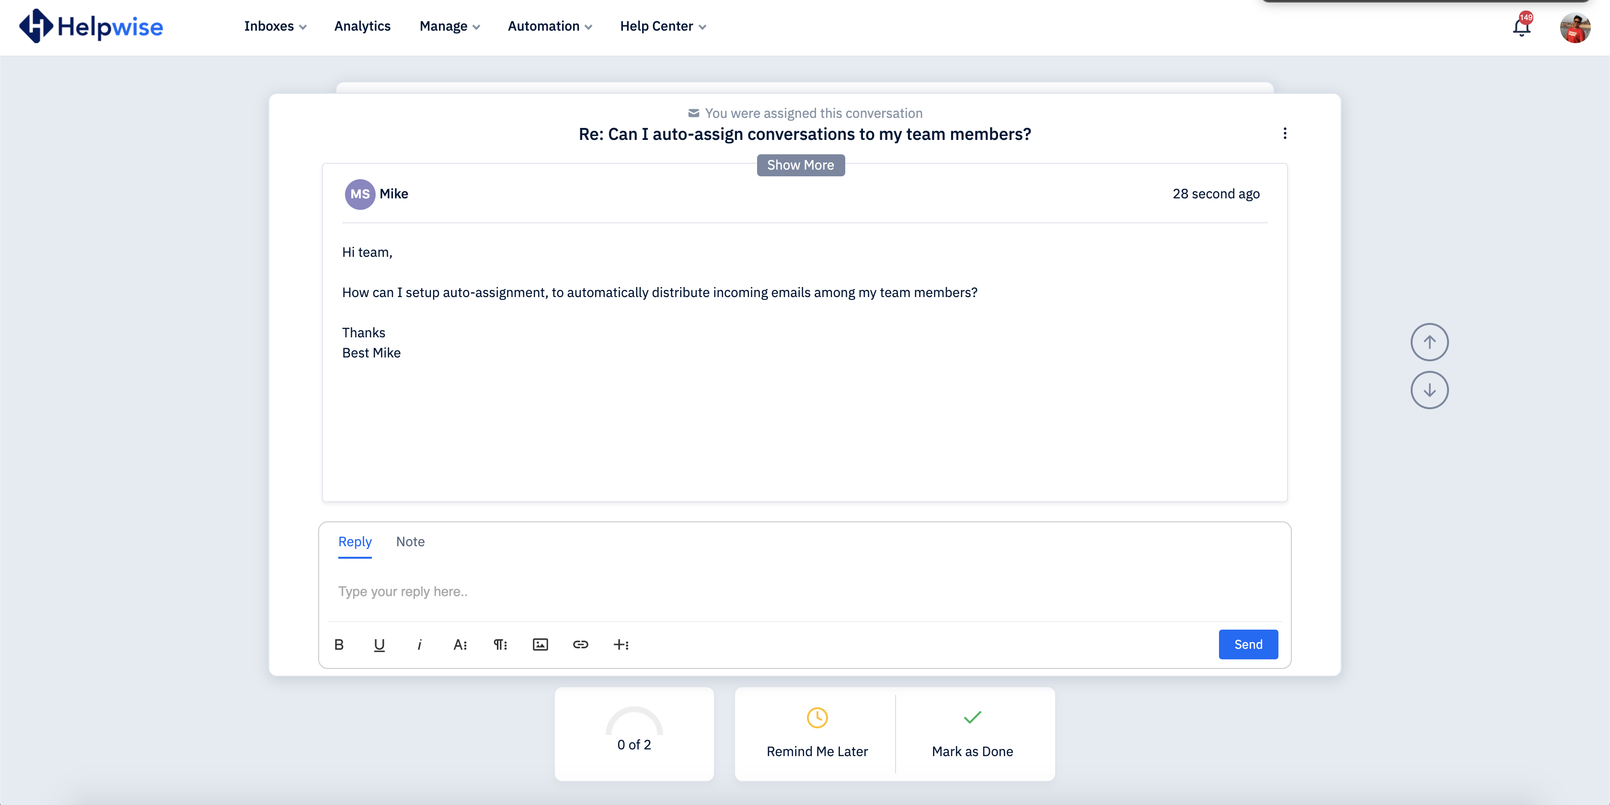Open the Automation dropdown
This screenshot has width=1610, height=805.
(550, 26)
